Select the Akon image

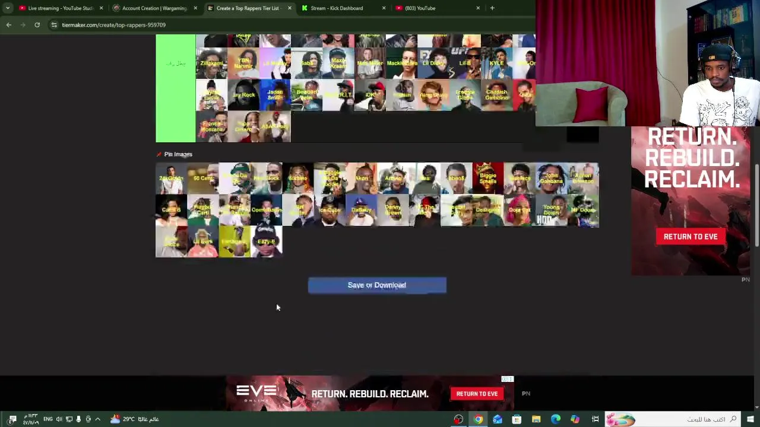point(362,179)
